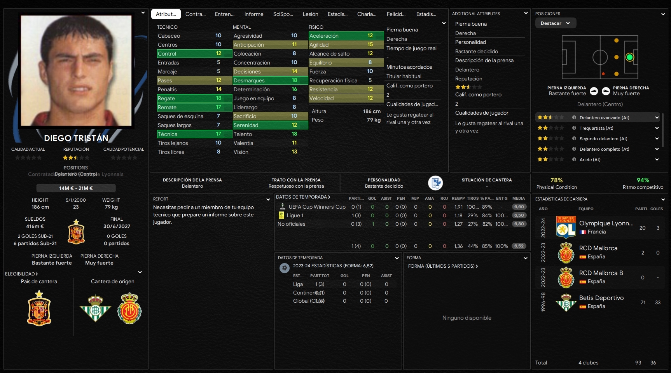This screenshot has height=373, width=671.
Task: Click the UEFA Cup Winners' Cup trophy icon
Action: (282, 207)
